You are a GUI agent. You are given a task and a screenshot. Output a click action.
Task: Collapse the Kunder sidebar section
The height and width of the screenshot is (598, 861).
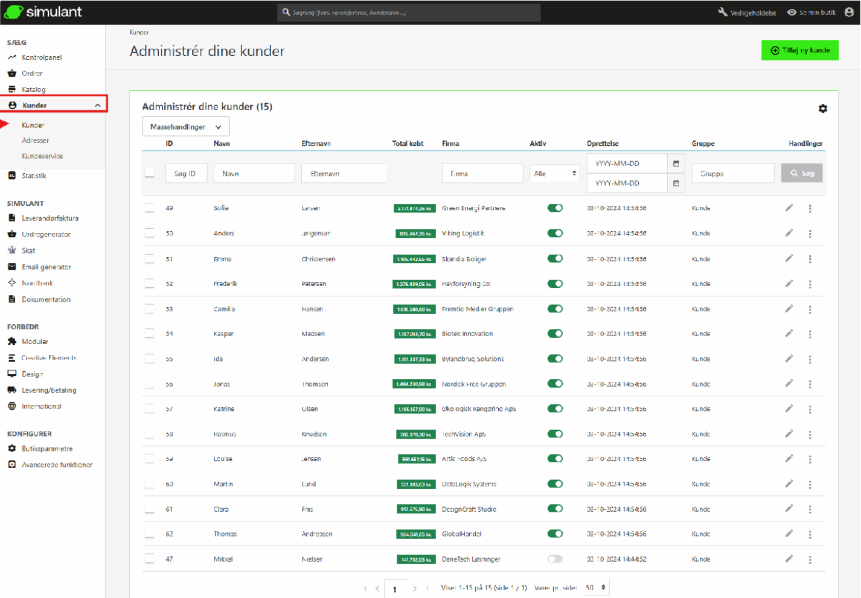pos(97,106)
